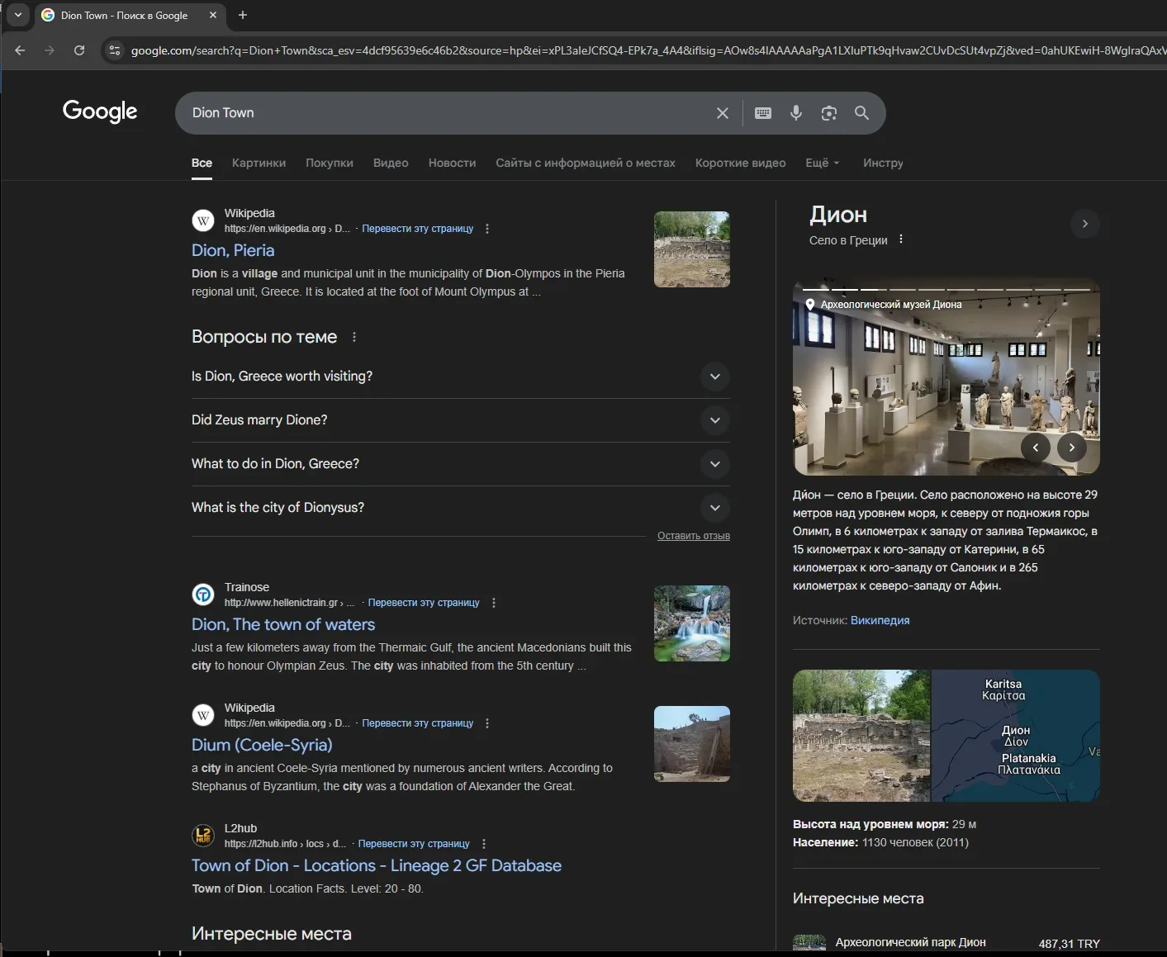Click the magnifying glass search icon

click(861, 113)
